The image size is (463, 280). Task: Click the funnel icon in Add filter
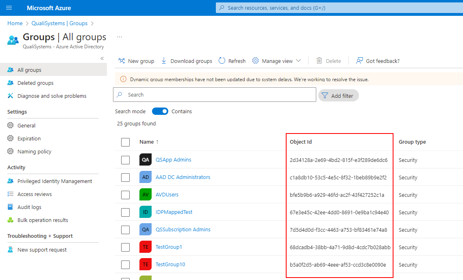pos(325,95)
